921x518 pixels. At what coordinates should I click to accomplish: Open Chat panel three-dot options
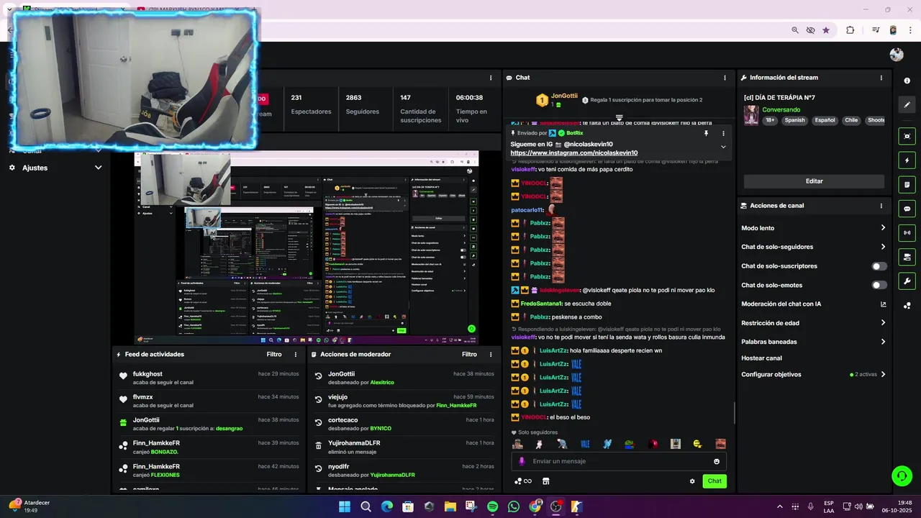point(725,78)
